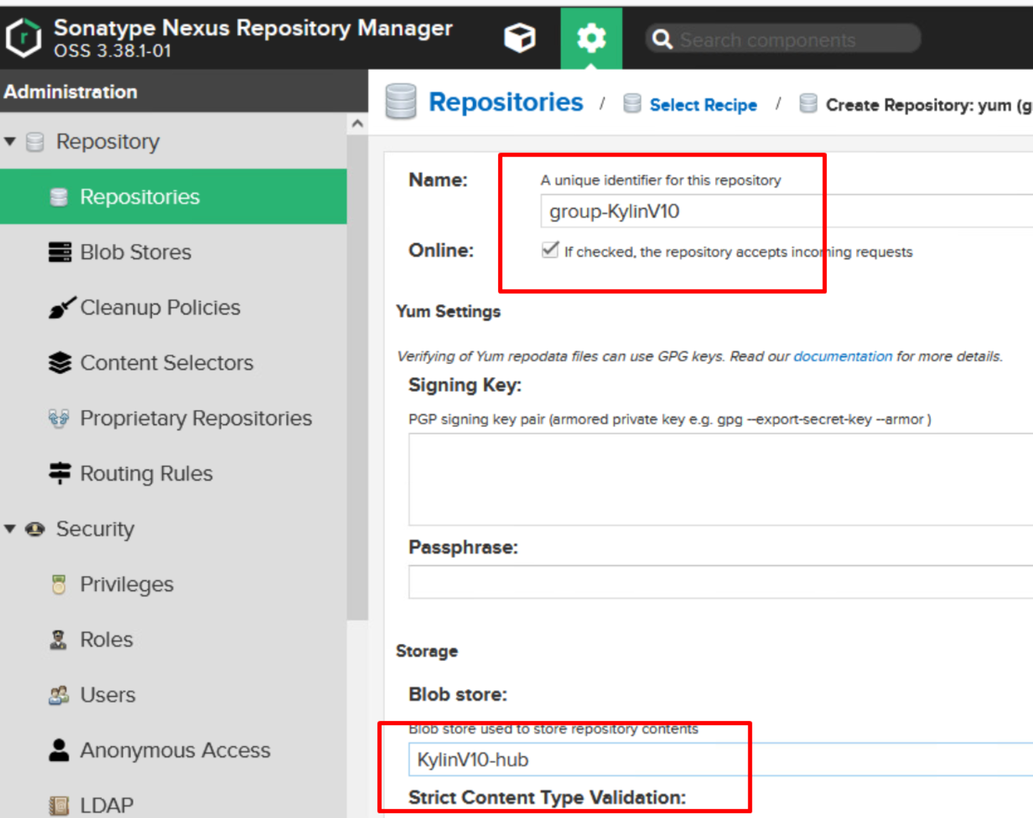
Task: Click the Repositories database icon in breadcrumb
Action: pos(401,102)
